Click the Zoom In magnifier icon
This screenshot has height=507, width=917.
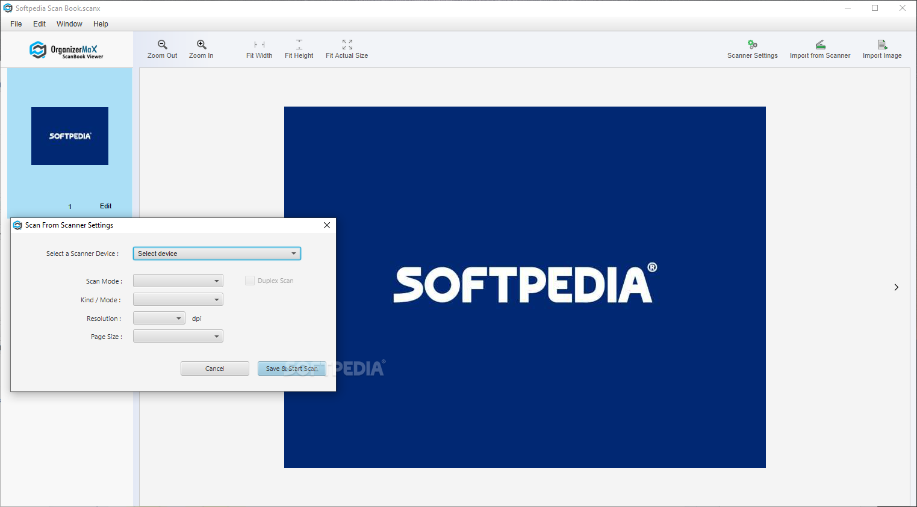pyautogui.click(x=202, y=45)
